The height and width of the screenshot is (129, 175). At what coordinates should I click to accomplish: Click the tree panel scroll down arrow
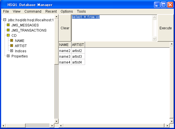57,121
